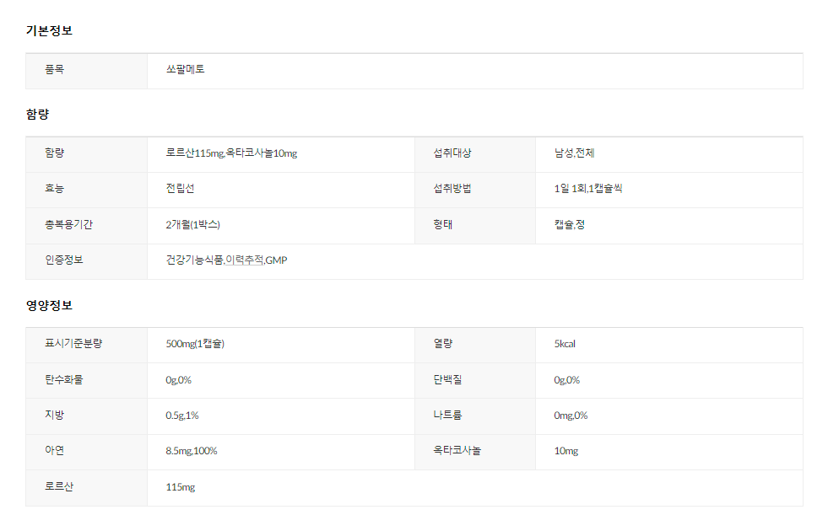Click the underlined 이력추적 link
The width and height of the screenshot is (828, 531).
[245, 260]
